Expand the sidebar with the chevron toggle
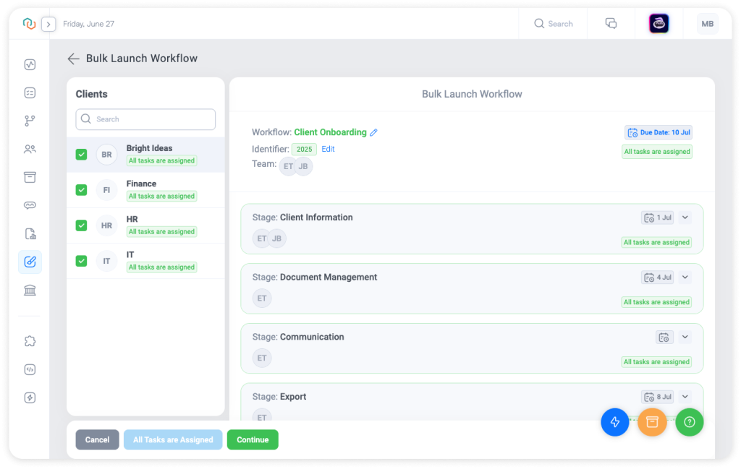The height and width of the screenshot is (469, 741). [48, 24]
